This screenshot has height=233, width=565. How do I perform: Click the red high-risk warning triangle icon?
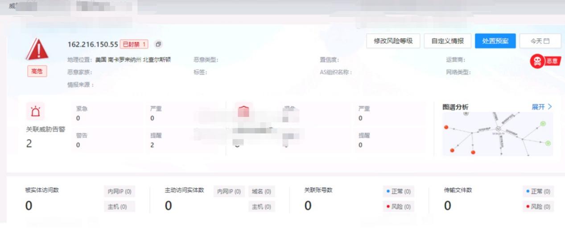[37, 49]
